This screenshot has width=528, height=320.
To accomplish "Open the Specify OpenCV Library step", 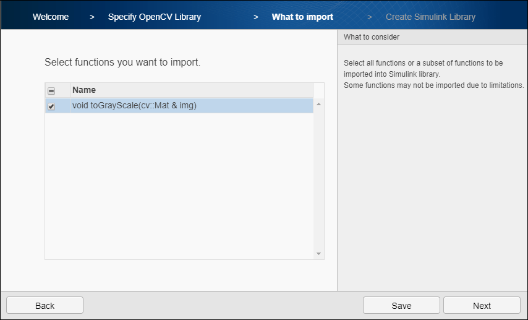I will pyautogui.click(x=154, y=17).
